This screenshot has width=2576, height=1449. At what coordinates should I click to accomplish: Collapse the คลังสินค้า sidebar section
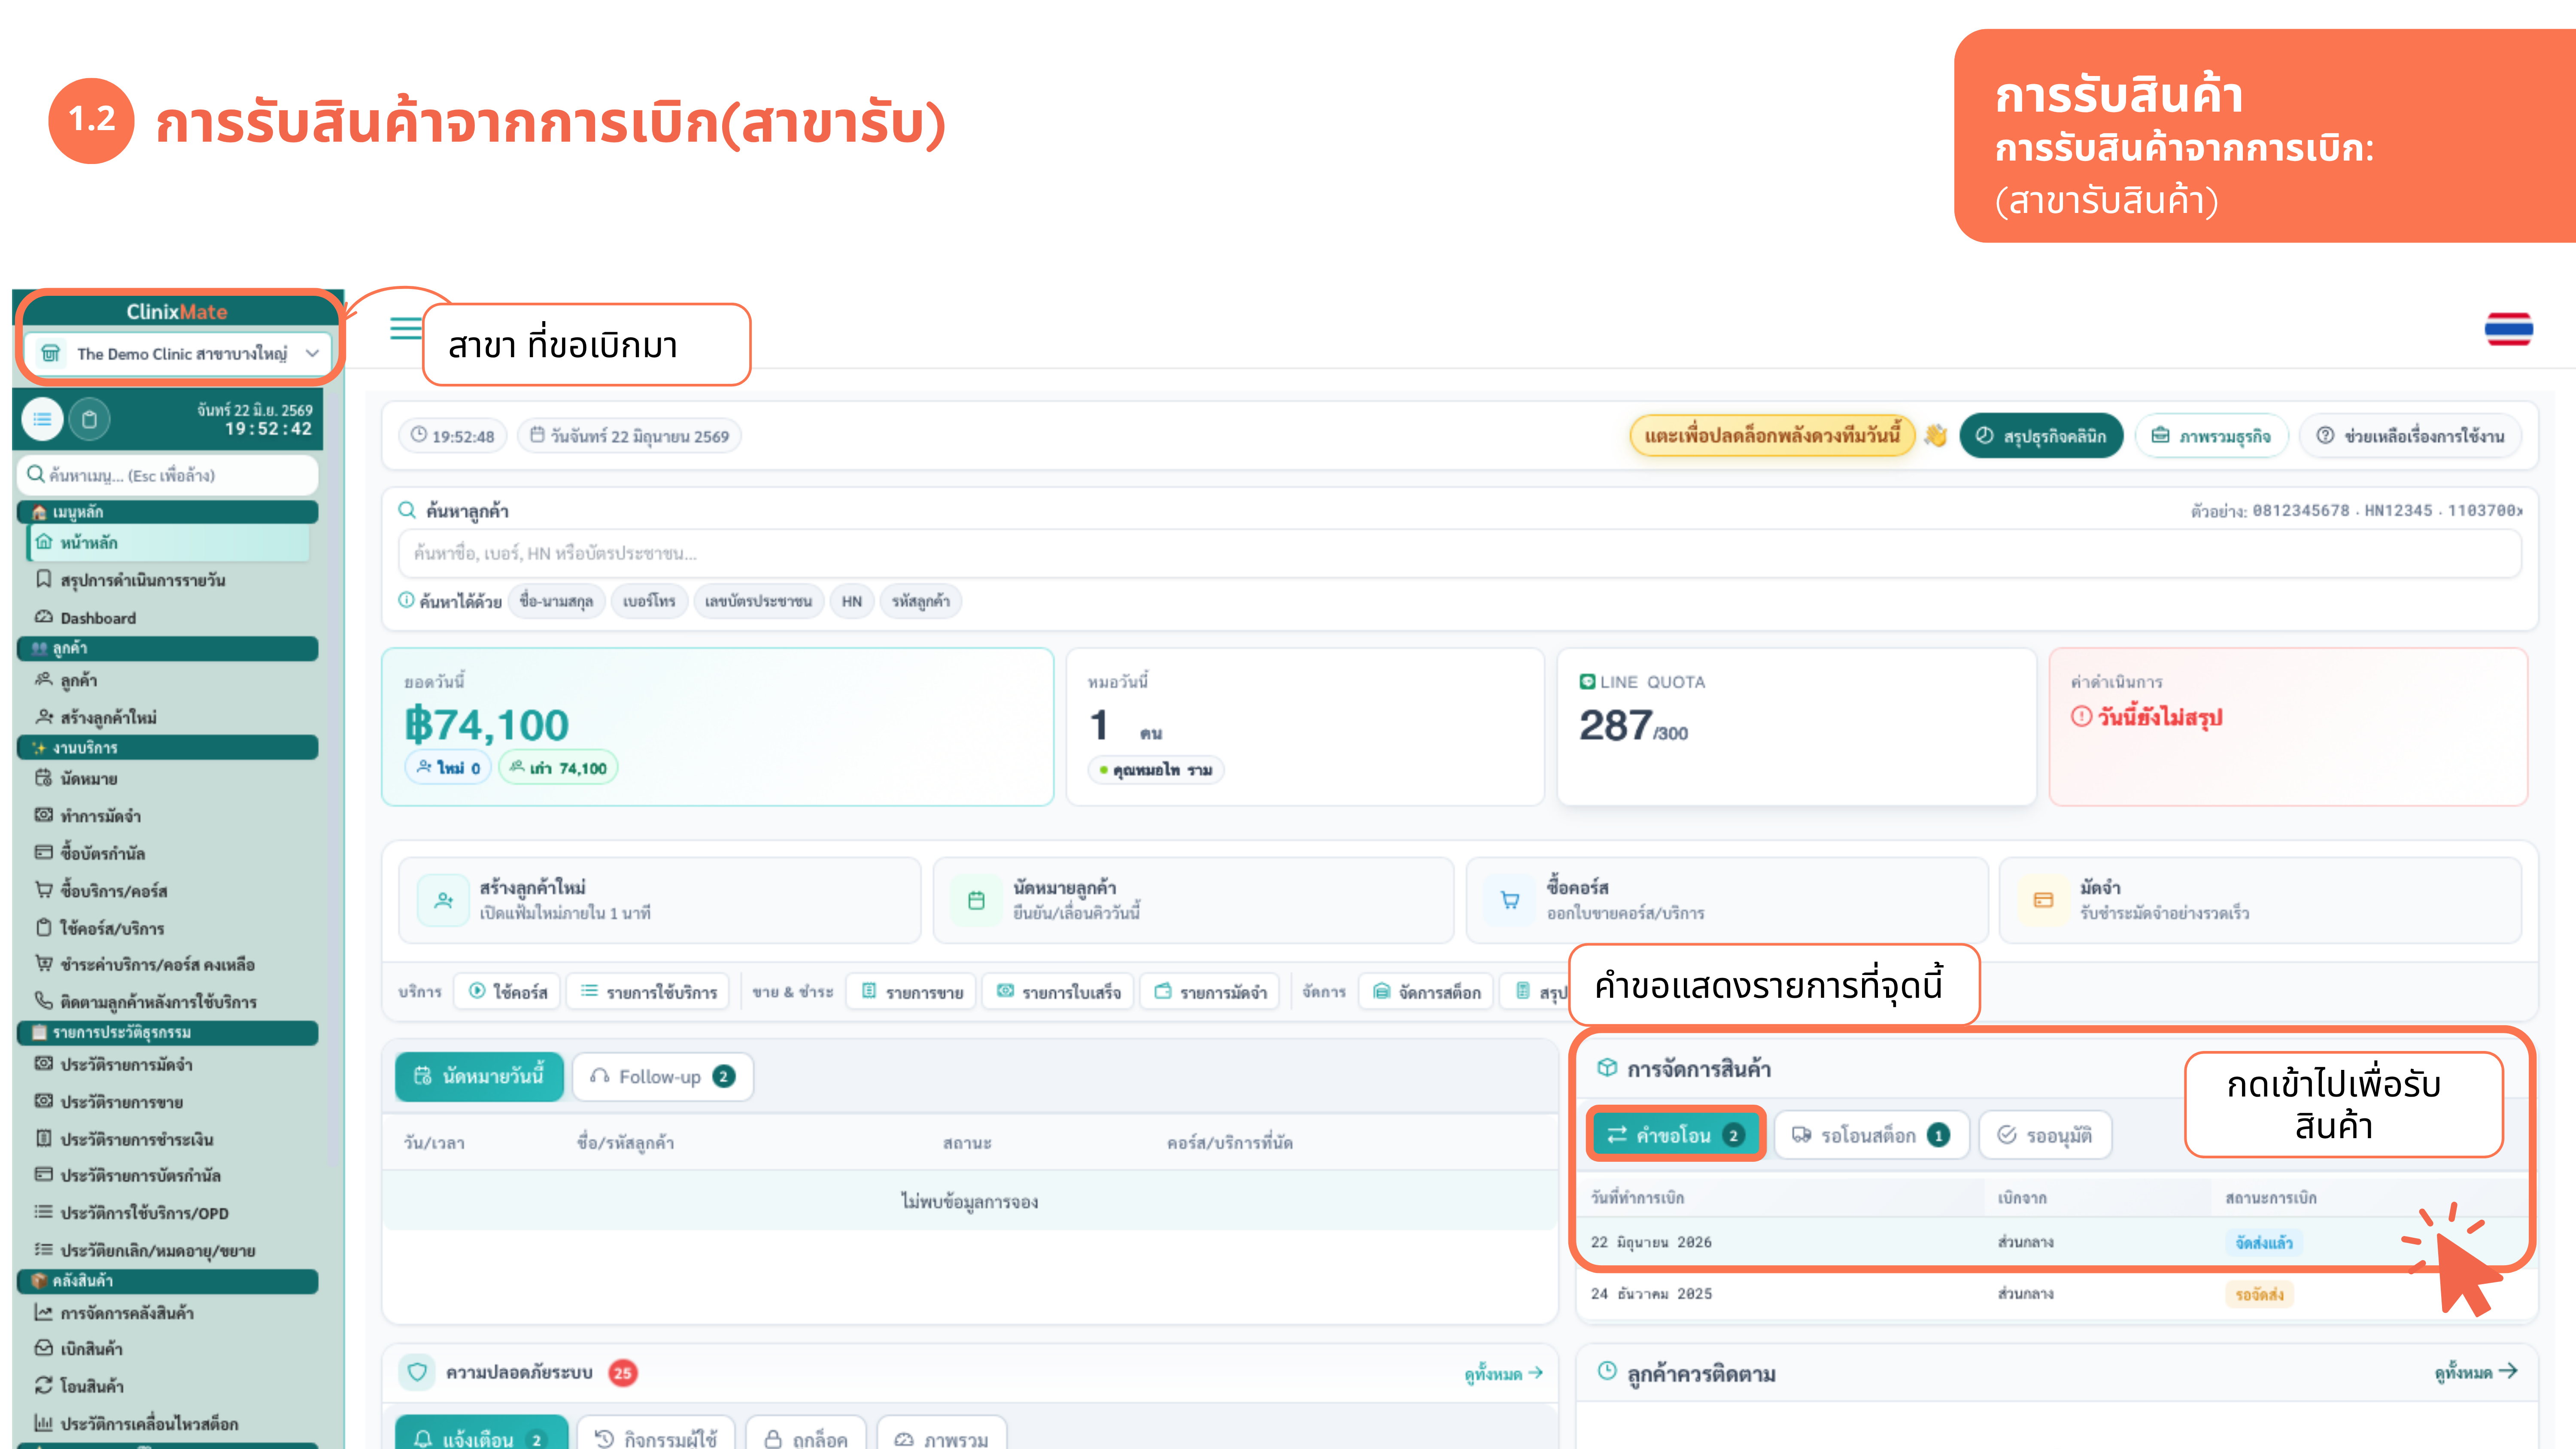tap(168, 1281)
